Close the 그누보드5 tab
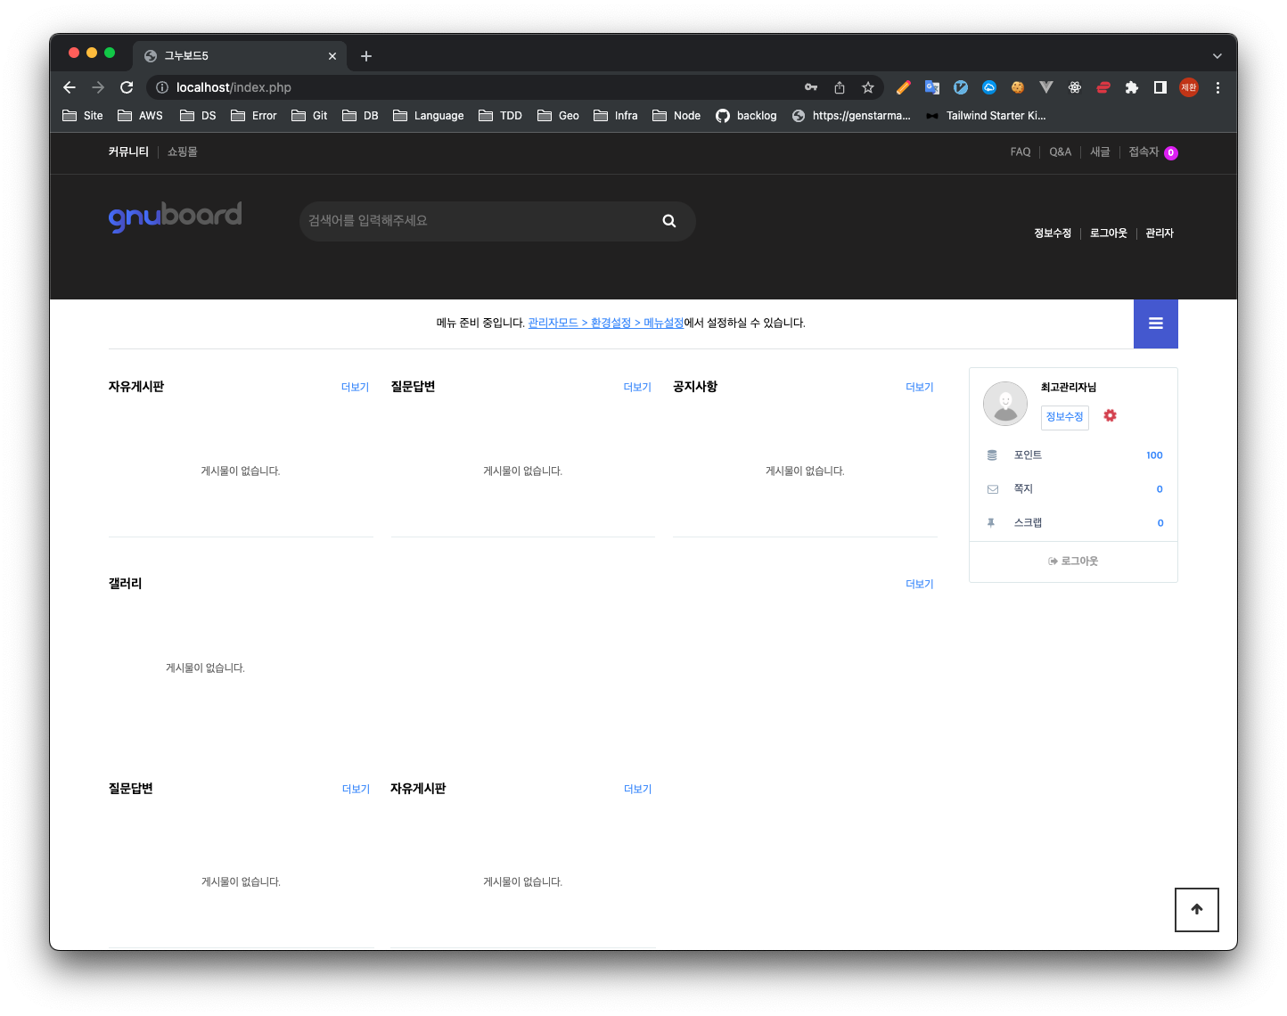This screenshot has width=1287, height=1016. 332,56
